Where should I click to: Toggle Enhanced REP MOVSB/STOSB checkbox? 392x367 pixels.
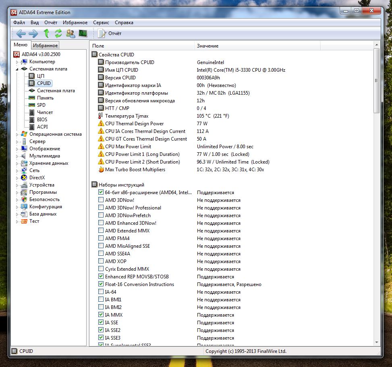[x=101, y=277]
